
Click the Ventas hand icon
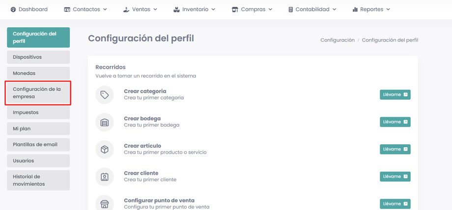pos(126,9)
